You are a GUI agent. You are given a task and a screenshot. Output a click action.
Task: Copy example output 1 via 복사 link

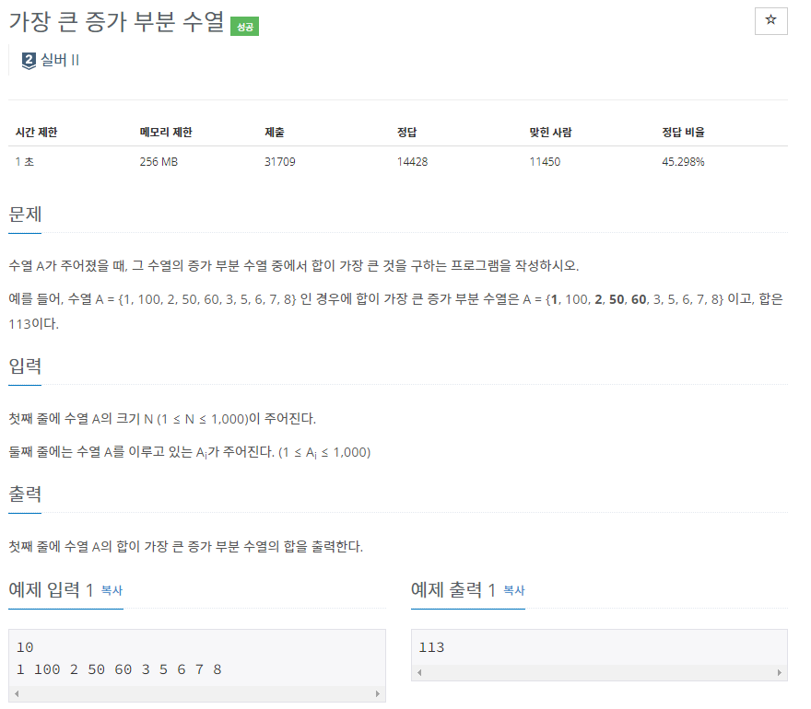click(514, 590)
